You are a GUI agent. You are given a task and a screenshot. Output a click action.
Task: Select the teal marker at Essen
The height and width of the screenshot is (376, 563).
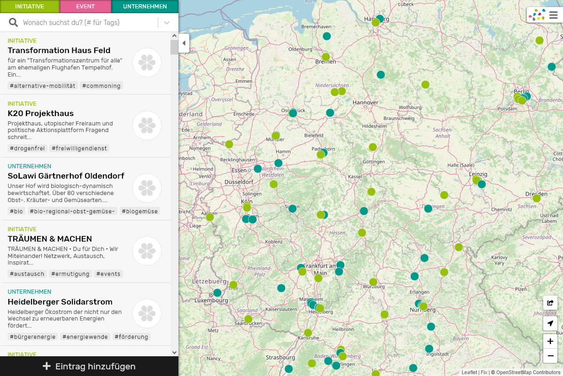pyautogui.click(x=258, y=169)
